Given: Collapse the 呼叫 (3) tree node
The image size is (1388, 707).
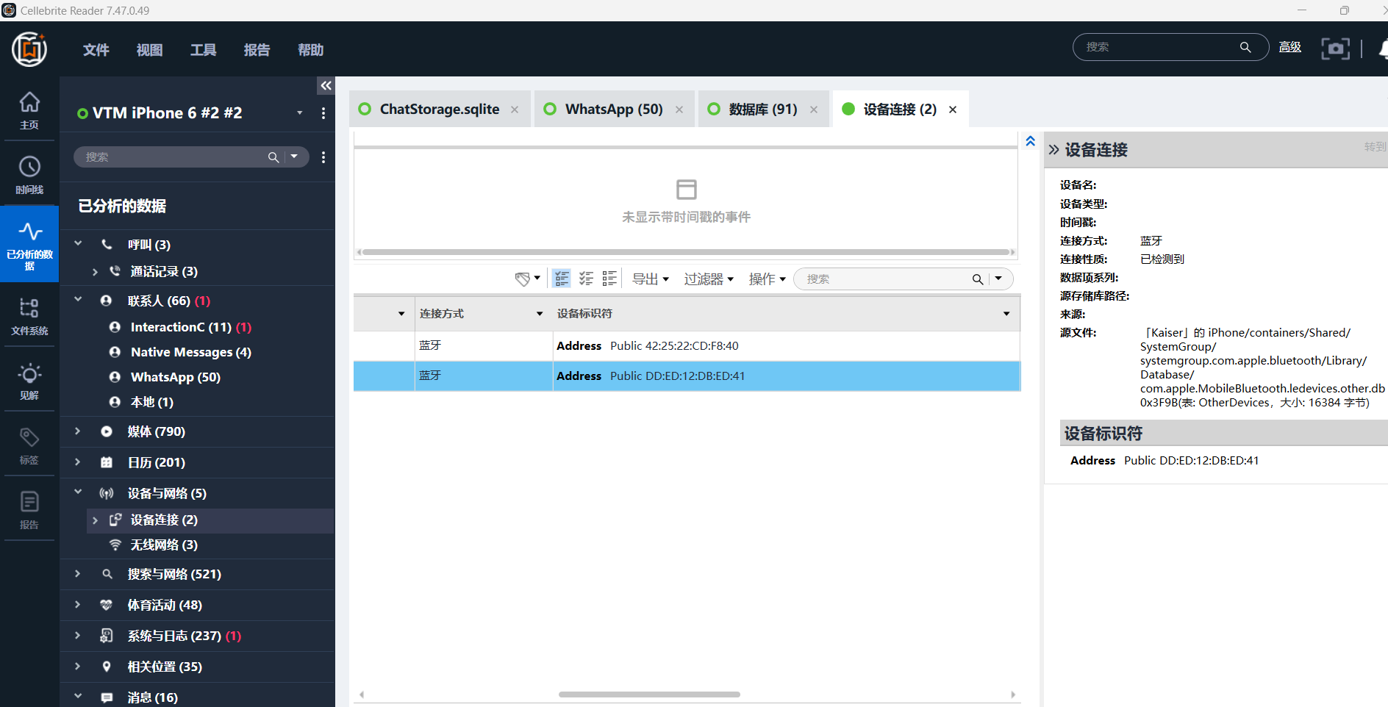Looking at the screenshot, I should [78, 243].
